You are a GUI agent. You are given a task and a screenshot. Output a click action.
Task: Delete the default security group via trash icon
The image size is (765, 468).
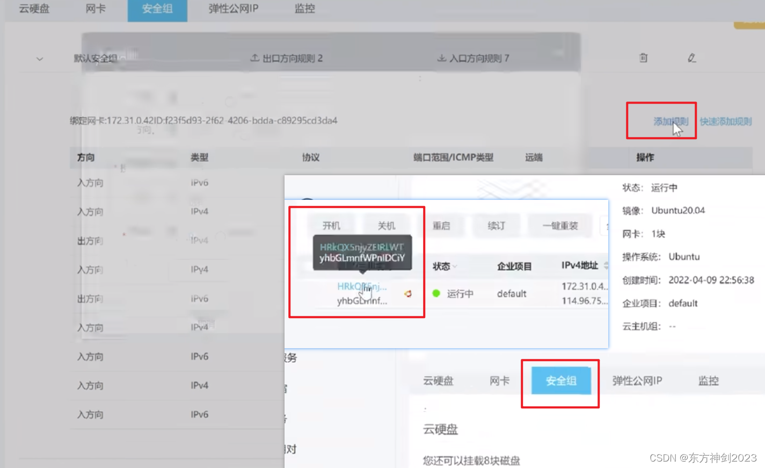click(x=643, y=57)
